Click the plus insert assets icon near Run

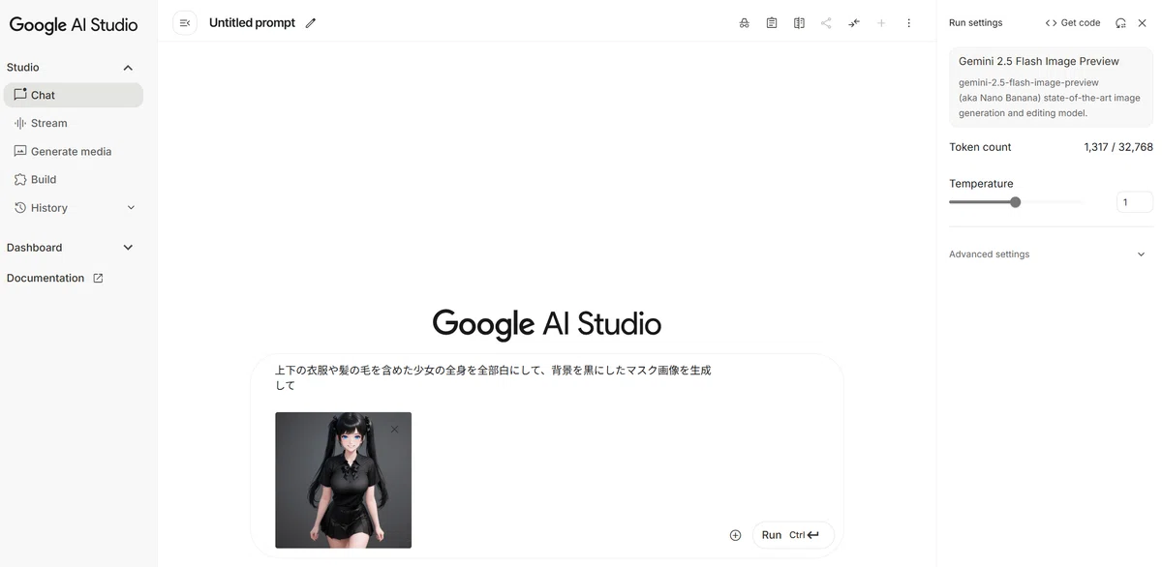click(735, 535)
